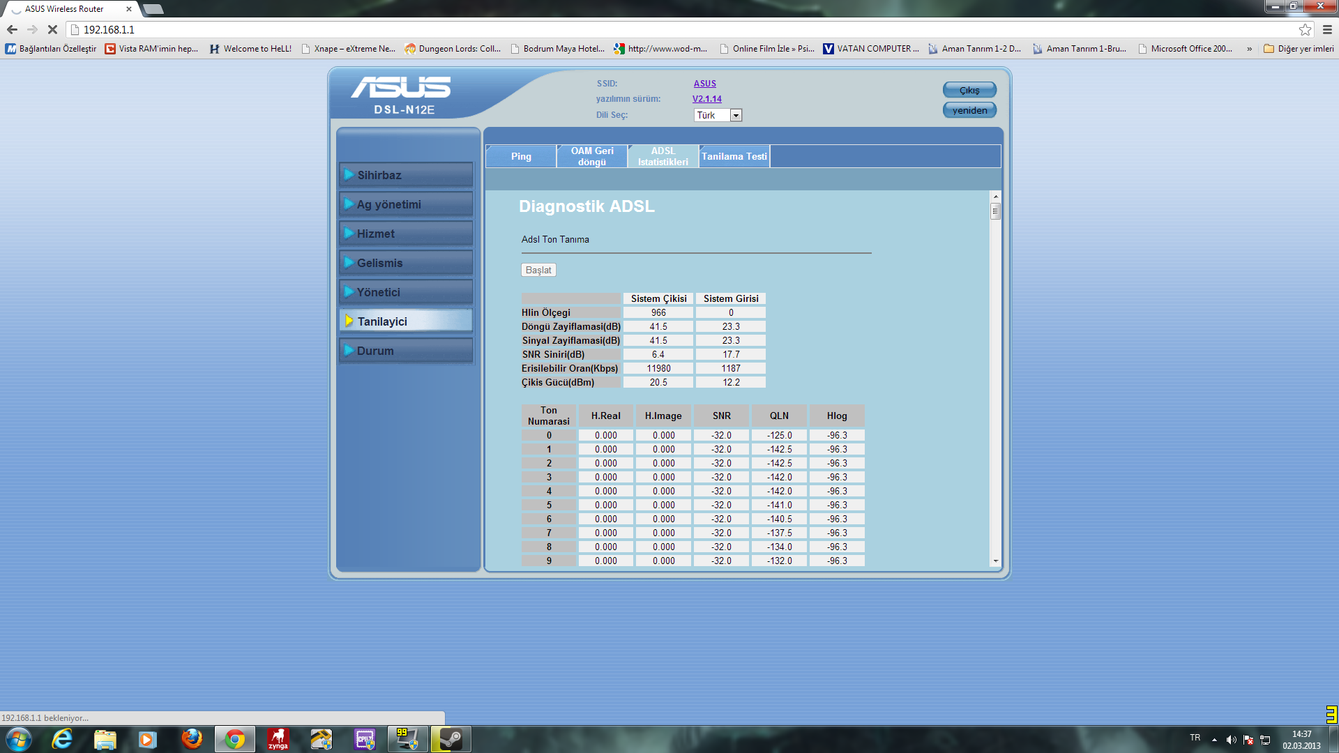Expand the bookmarks overflow chevron
The width and height of the screenshot is (1339, 753).
tap(1249, 49)
